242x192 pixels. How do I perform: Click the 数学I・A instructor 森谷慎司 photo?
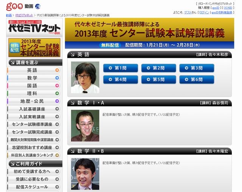click(85, 126)
